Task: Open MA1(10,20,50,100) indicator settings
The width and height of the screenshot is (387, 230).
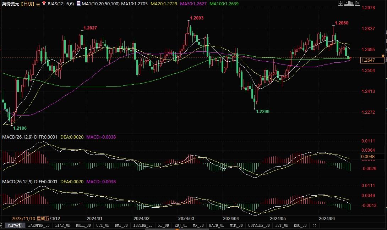Action: [x=100, y=4]
